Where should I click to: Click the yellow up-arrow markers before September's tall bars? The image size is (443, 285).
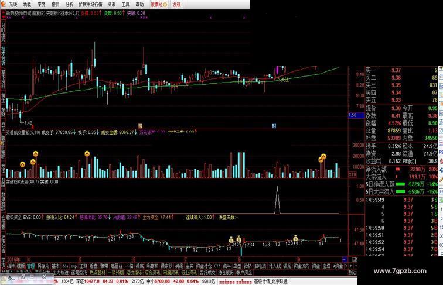click(x=322, y=158)
